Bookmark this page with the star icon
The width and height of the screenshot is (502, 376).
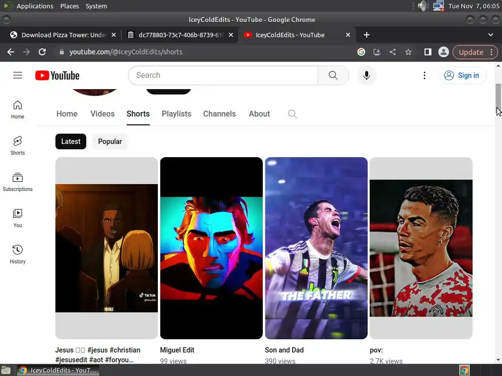point(408,52)
